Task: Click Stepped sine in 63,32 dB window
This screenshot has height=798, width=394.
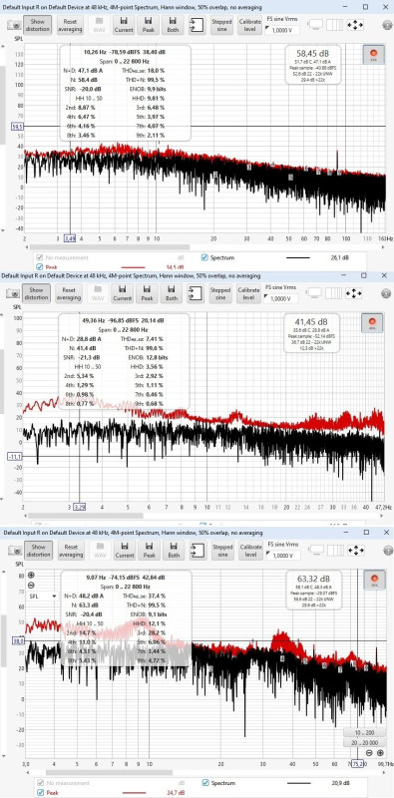Action: pyautogui.click(x=222, y=550)
